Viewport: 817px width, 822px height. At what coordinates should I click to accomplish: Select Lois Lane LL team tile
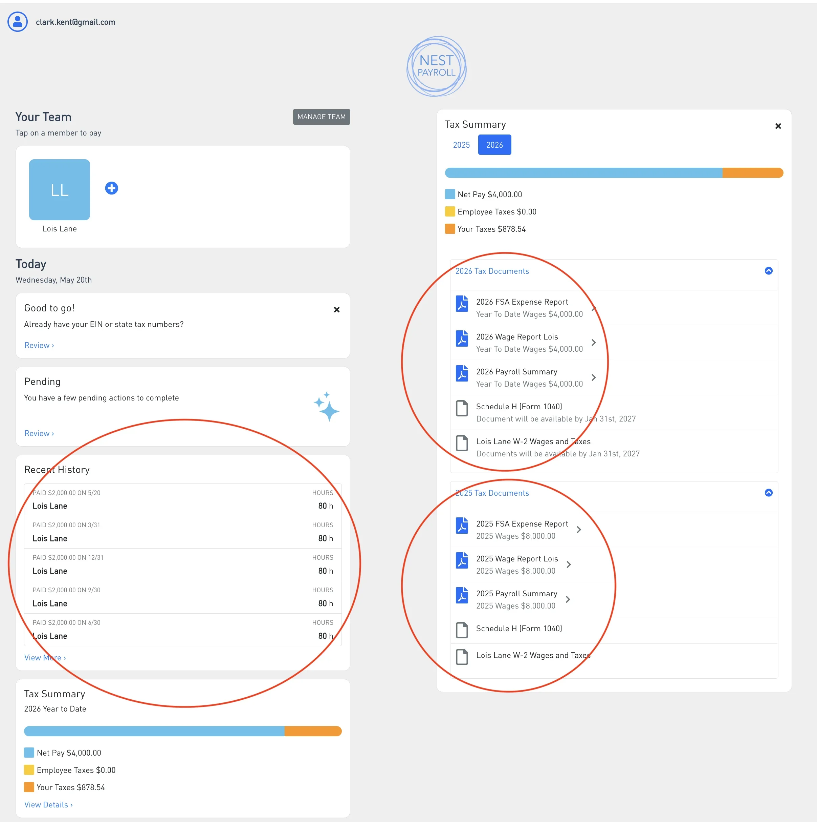[x=60, y=190]
